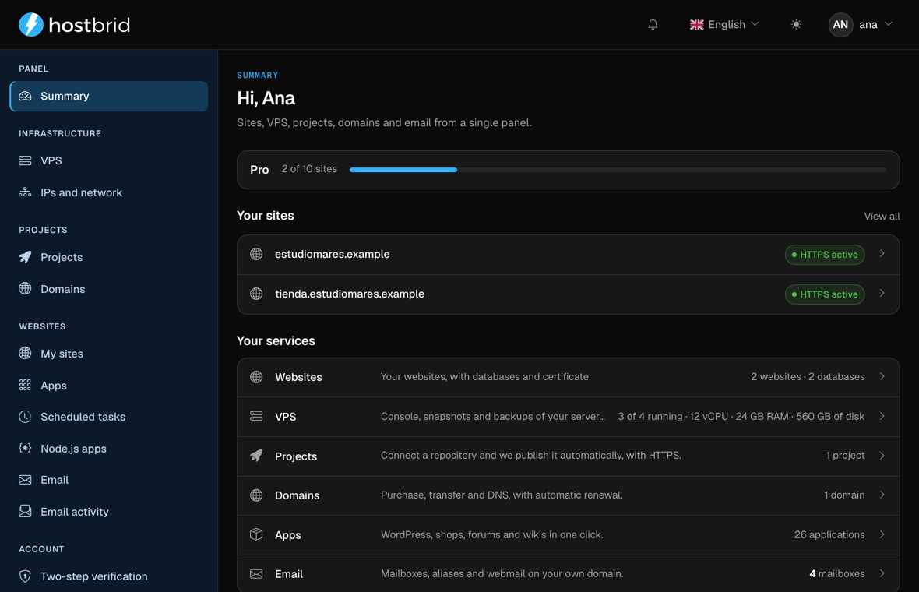919x592 pixels.
Task: Expand chevron on estudiomares.example row
Action: tap(882, 254)
